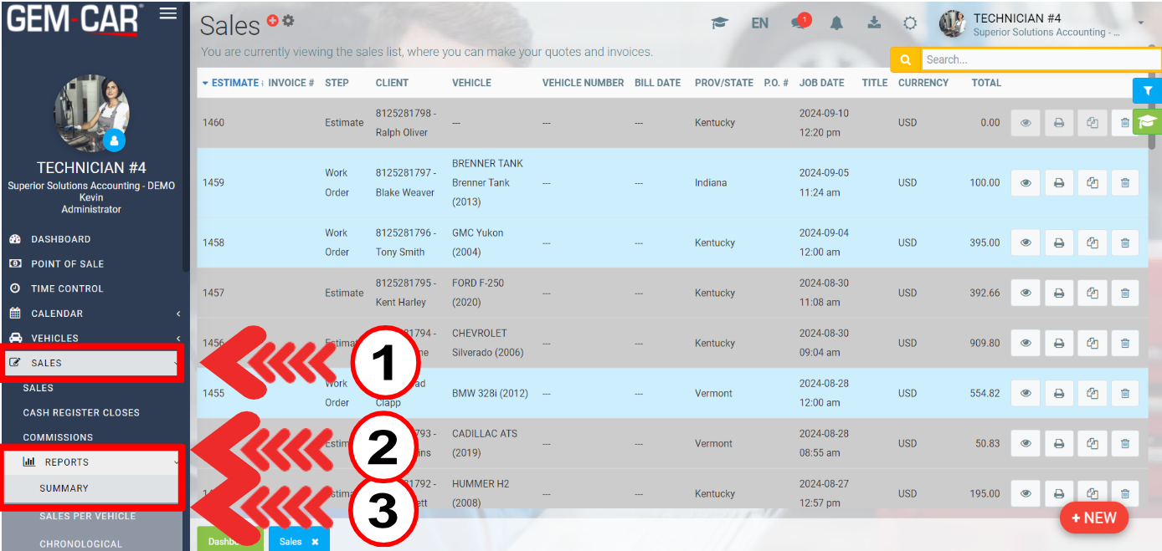Screen dimensions: 1162x551
Task: Click the download/import icon in the top bar
Action: click(874, 23)
